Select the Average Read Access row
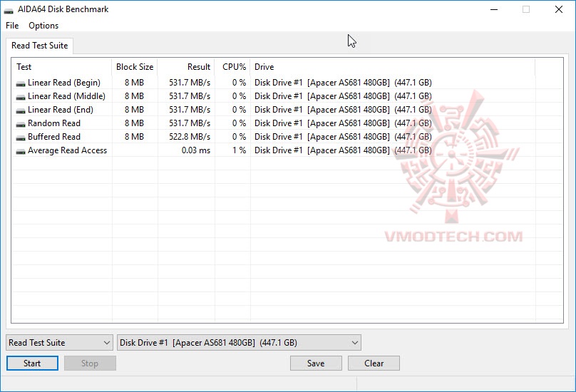 click(x=287, y=150)
